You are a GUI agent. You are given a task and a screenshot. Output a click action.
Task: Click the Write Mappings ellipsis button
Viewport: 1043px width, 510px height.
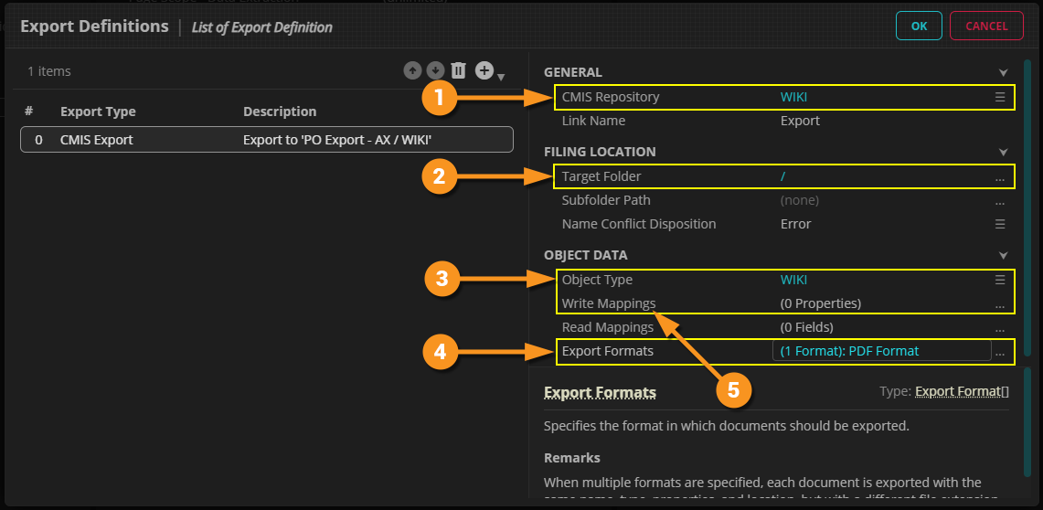click(1000, 304)
